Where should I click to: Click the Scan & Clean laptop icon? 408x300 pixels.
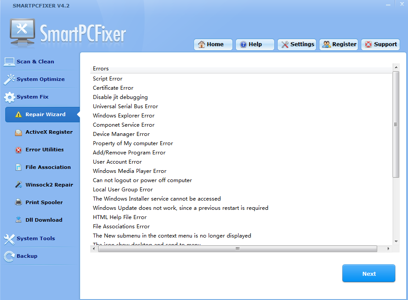(x=9, y=62)
